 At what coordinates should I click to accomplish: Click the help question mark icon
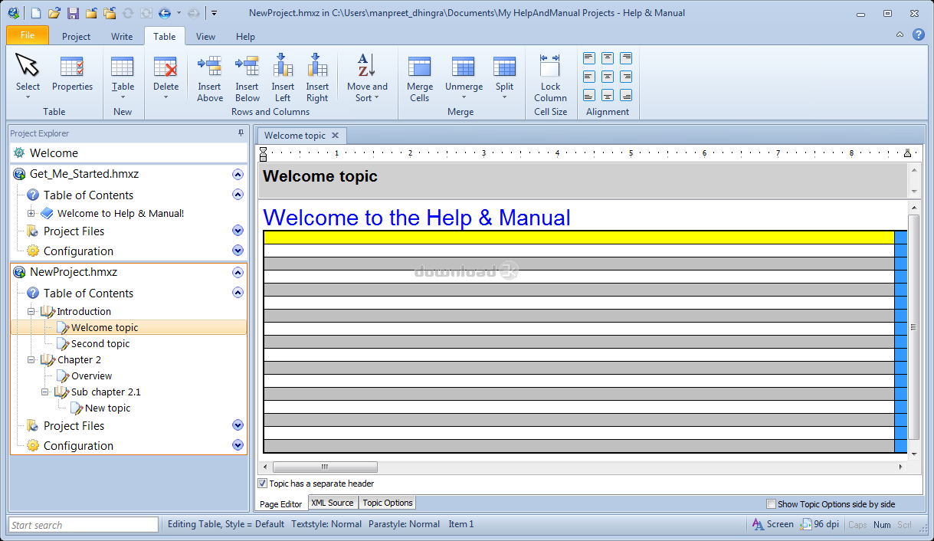(x=919, y=34)
